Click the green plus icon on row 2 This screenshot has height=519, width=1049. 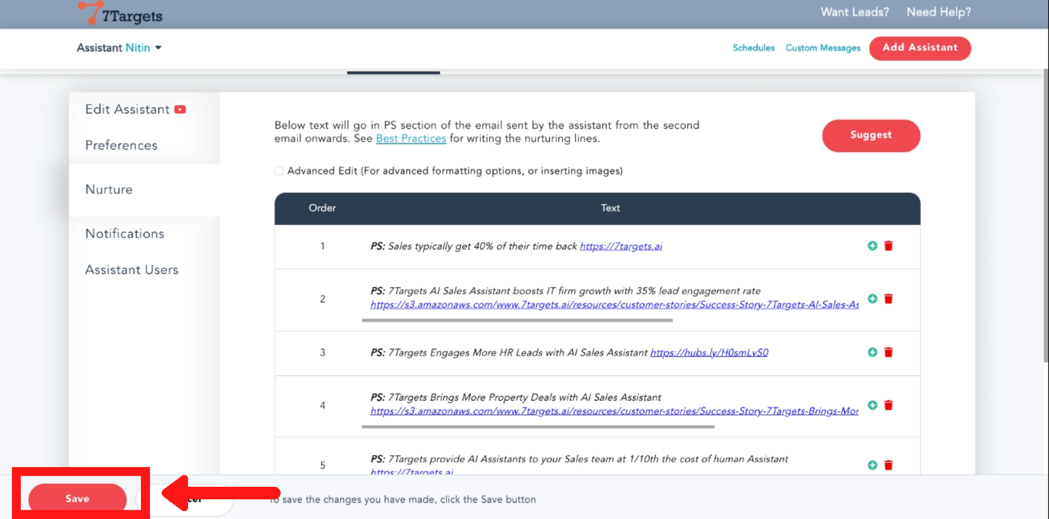pyautogui.click(x=872, y=299)
